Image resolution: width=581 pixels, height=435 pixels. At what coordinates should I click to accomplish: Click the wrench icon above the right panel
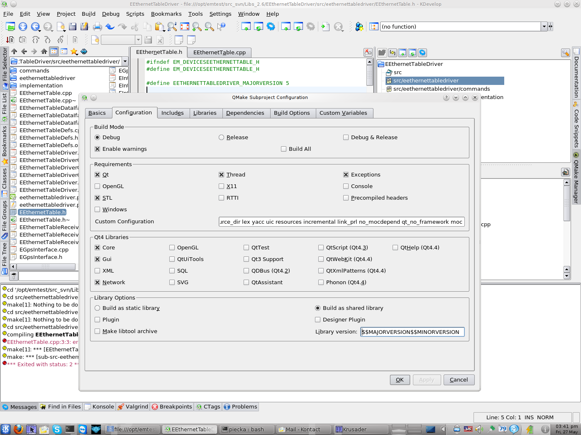coord(565,53)
